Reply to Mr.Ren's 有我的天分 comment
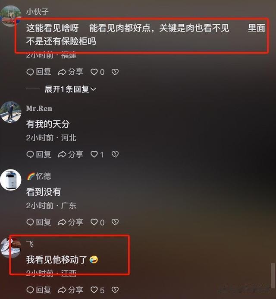The image size is (276, 299). point(39,154)
